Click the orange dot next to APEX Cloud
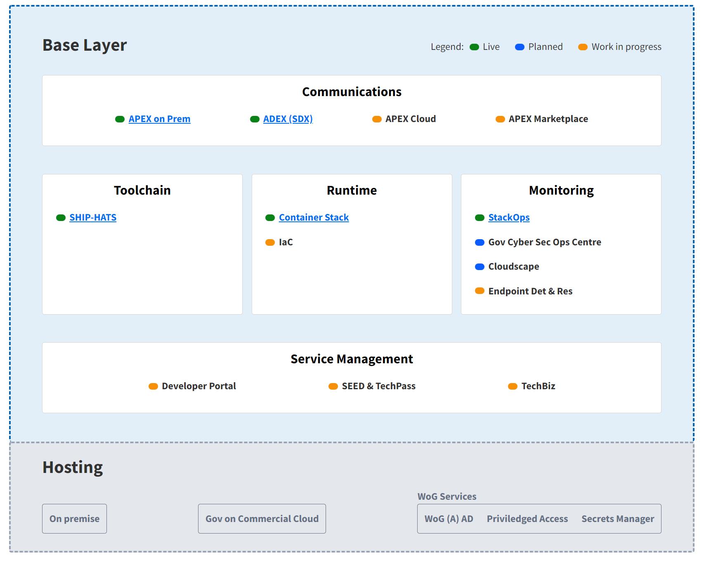704x562 pixels. pos(377,119)
